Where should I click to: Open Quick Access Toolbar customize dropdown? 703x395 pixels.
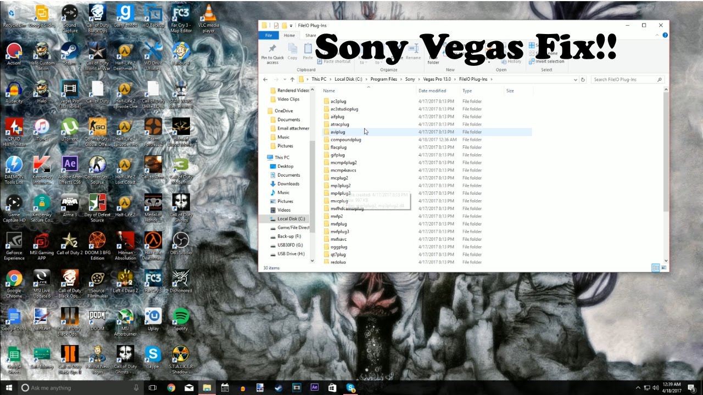(x=291, y=25)
